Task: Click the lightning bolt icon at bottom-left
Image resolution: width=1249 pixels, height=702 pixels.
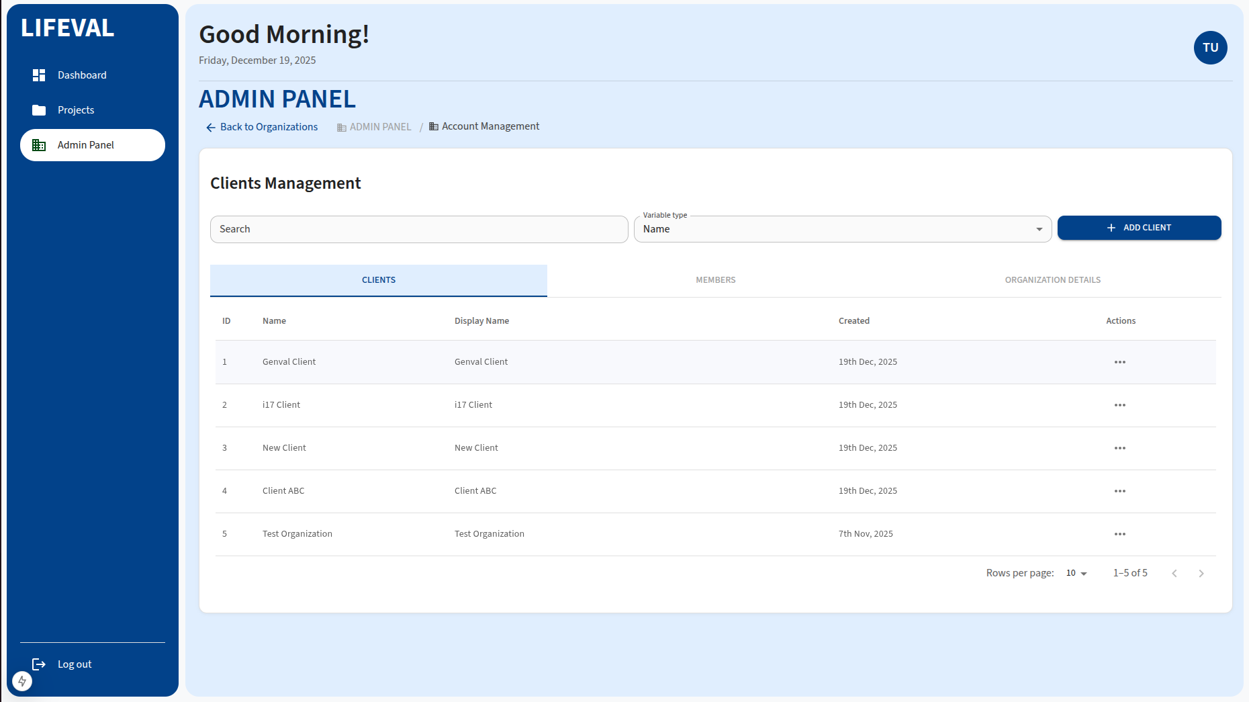Action: click(x=22, y=681)
